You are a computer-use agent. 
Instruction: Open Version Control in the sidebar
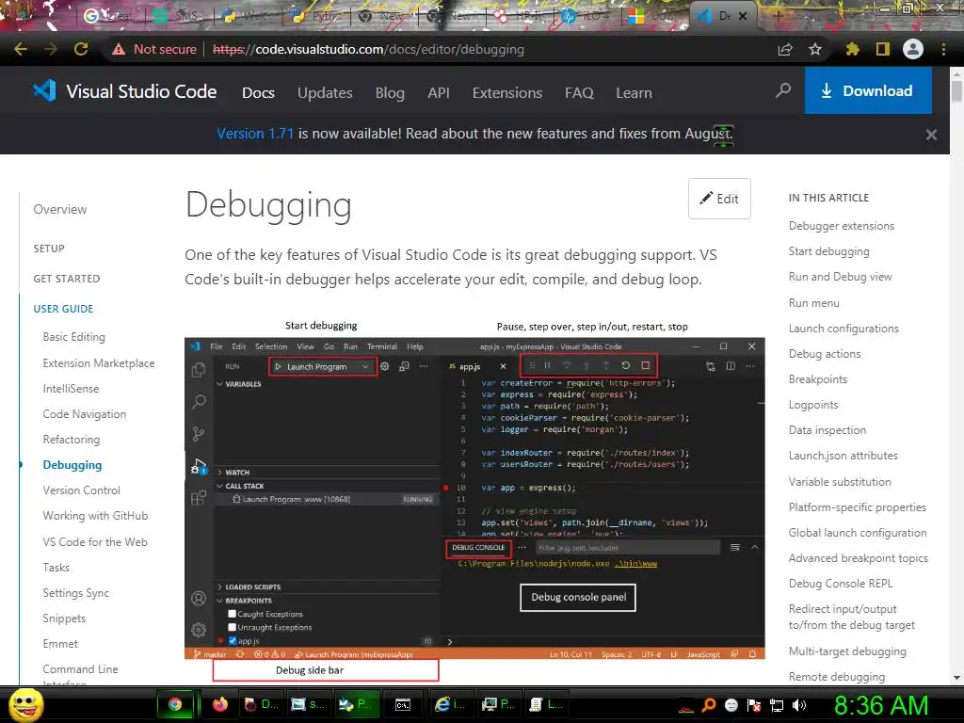pyautogui.click(x=81, y=490)
